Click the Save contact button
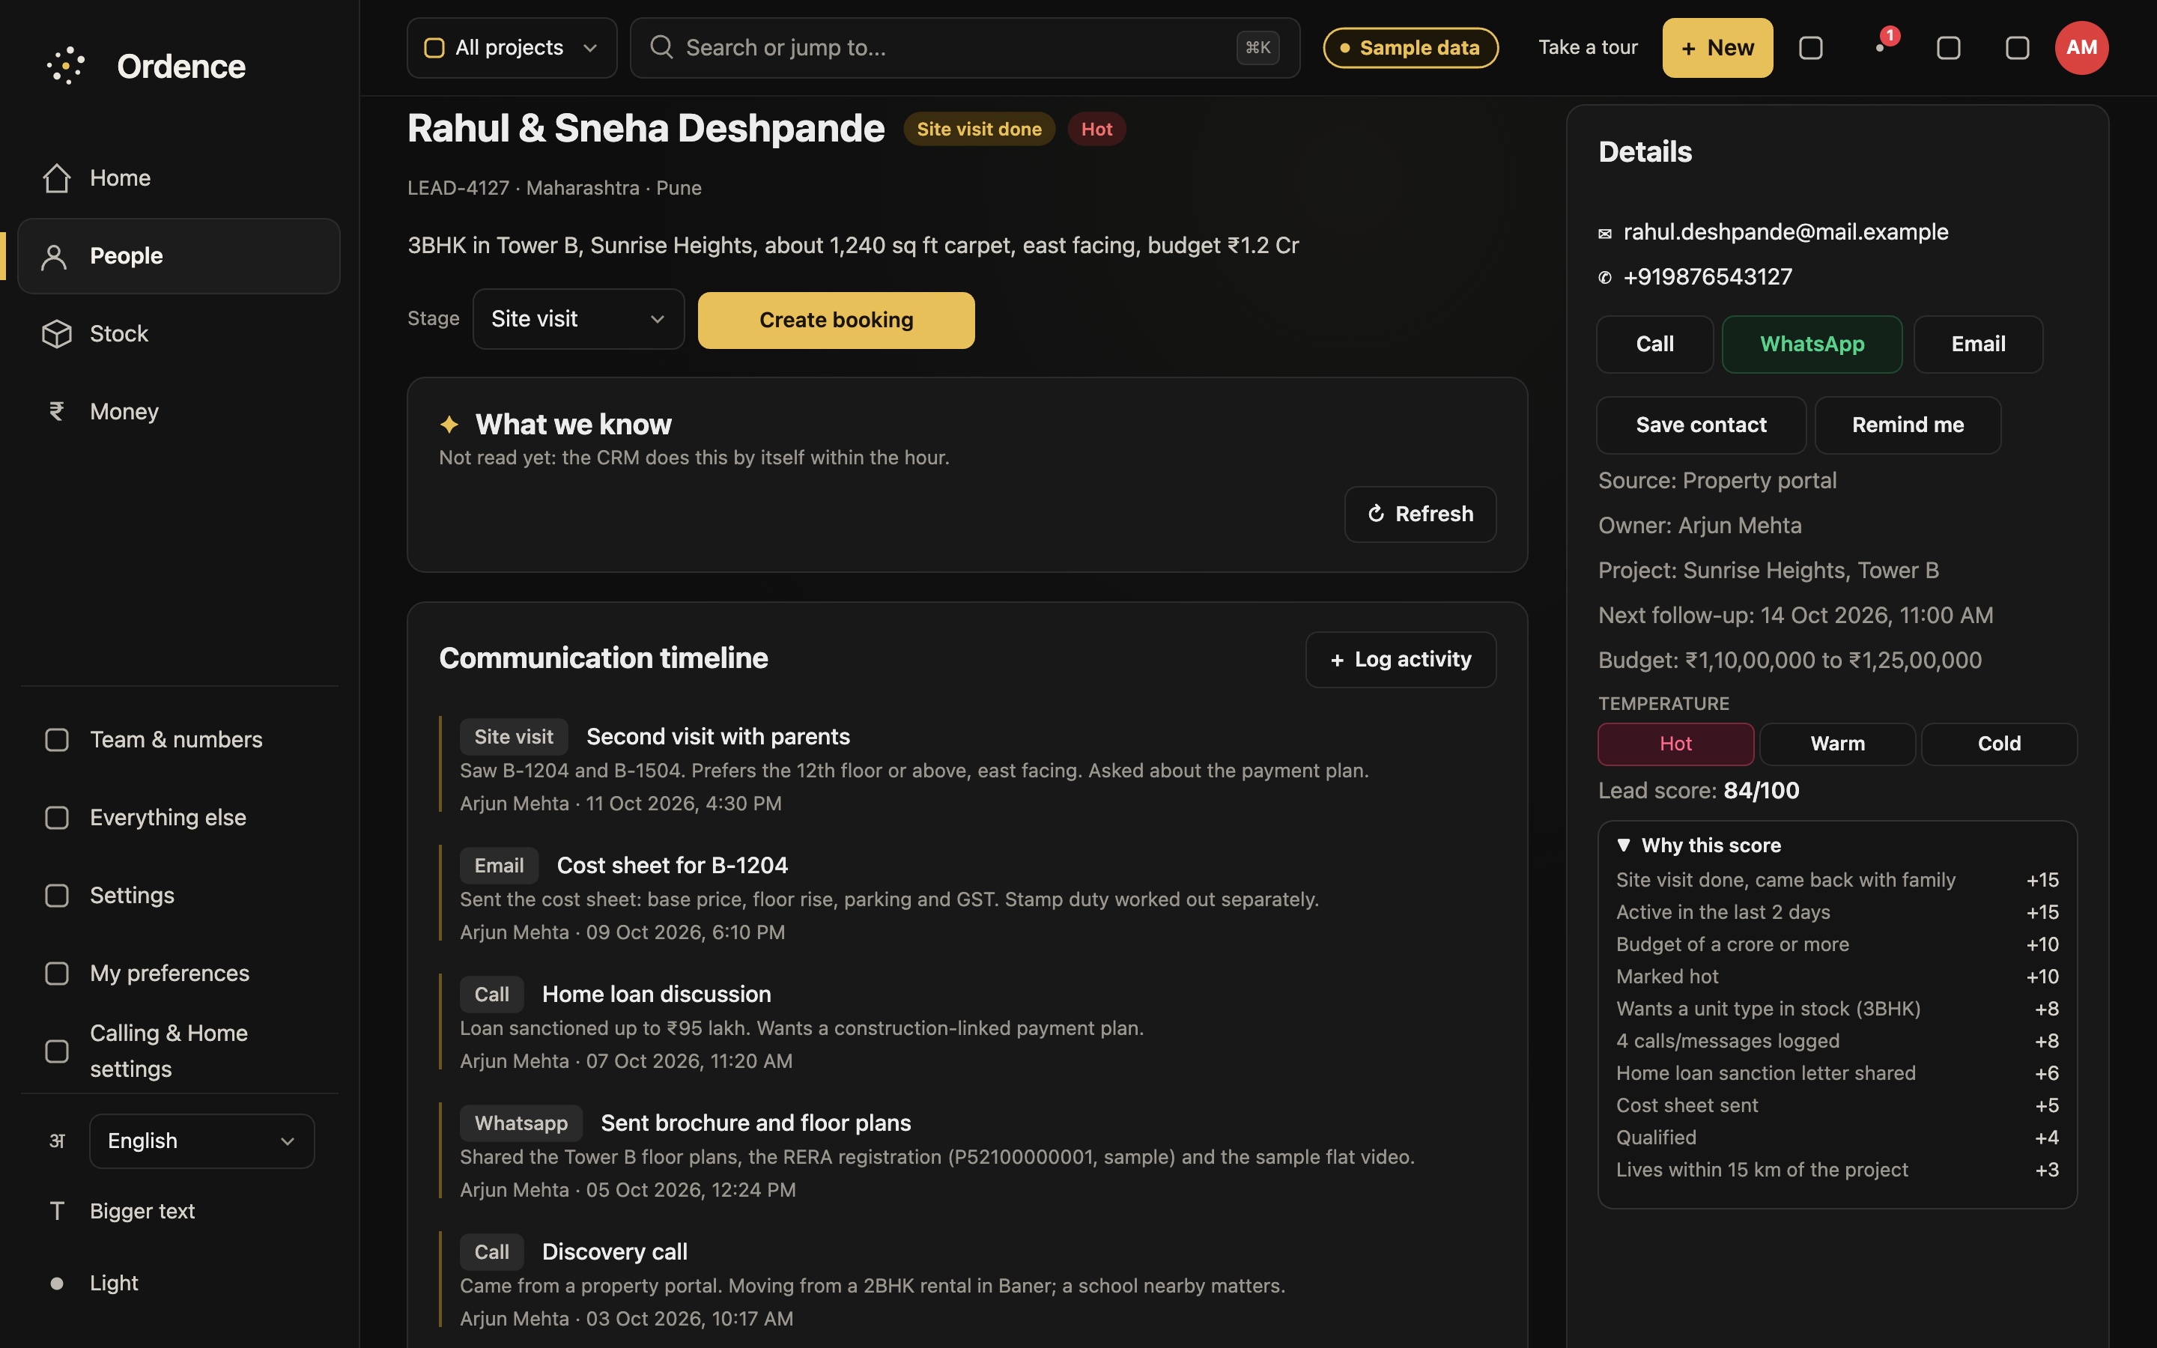 (x=1701, y=425)
